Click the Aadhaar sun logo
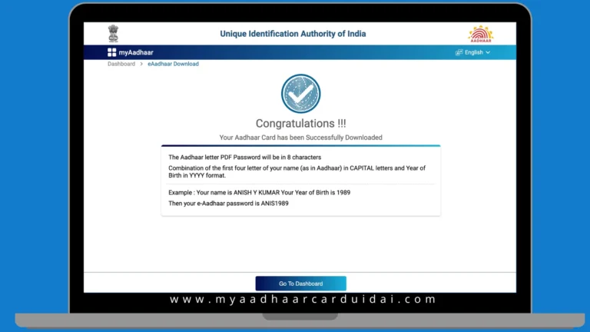Viewport: 590px width, 332px height. point(480,34)
